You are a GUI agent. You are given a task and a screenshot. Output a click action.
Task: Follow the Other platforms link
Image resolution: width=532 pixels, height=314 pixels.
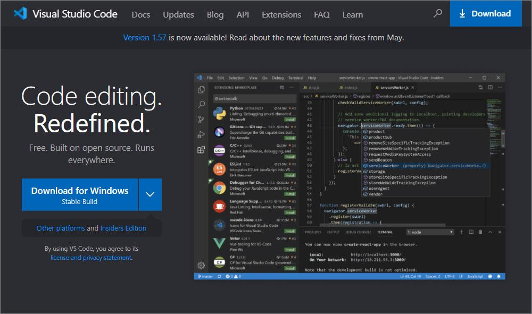click(61, 228)
